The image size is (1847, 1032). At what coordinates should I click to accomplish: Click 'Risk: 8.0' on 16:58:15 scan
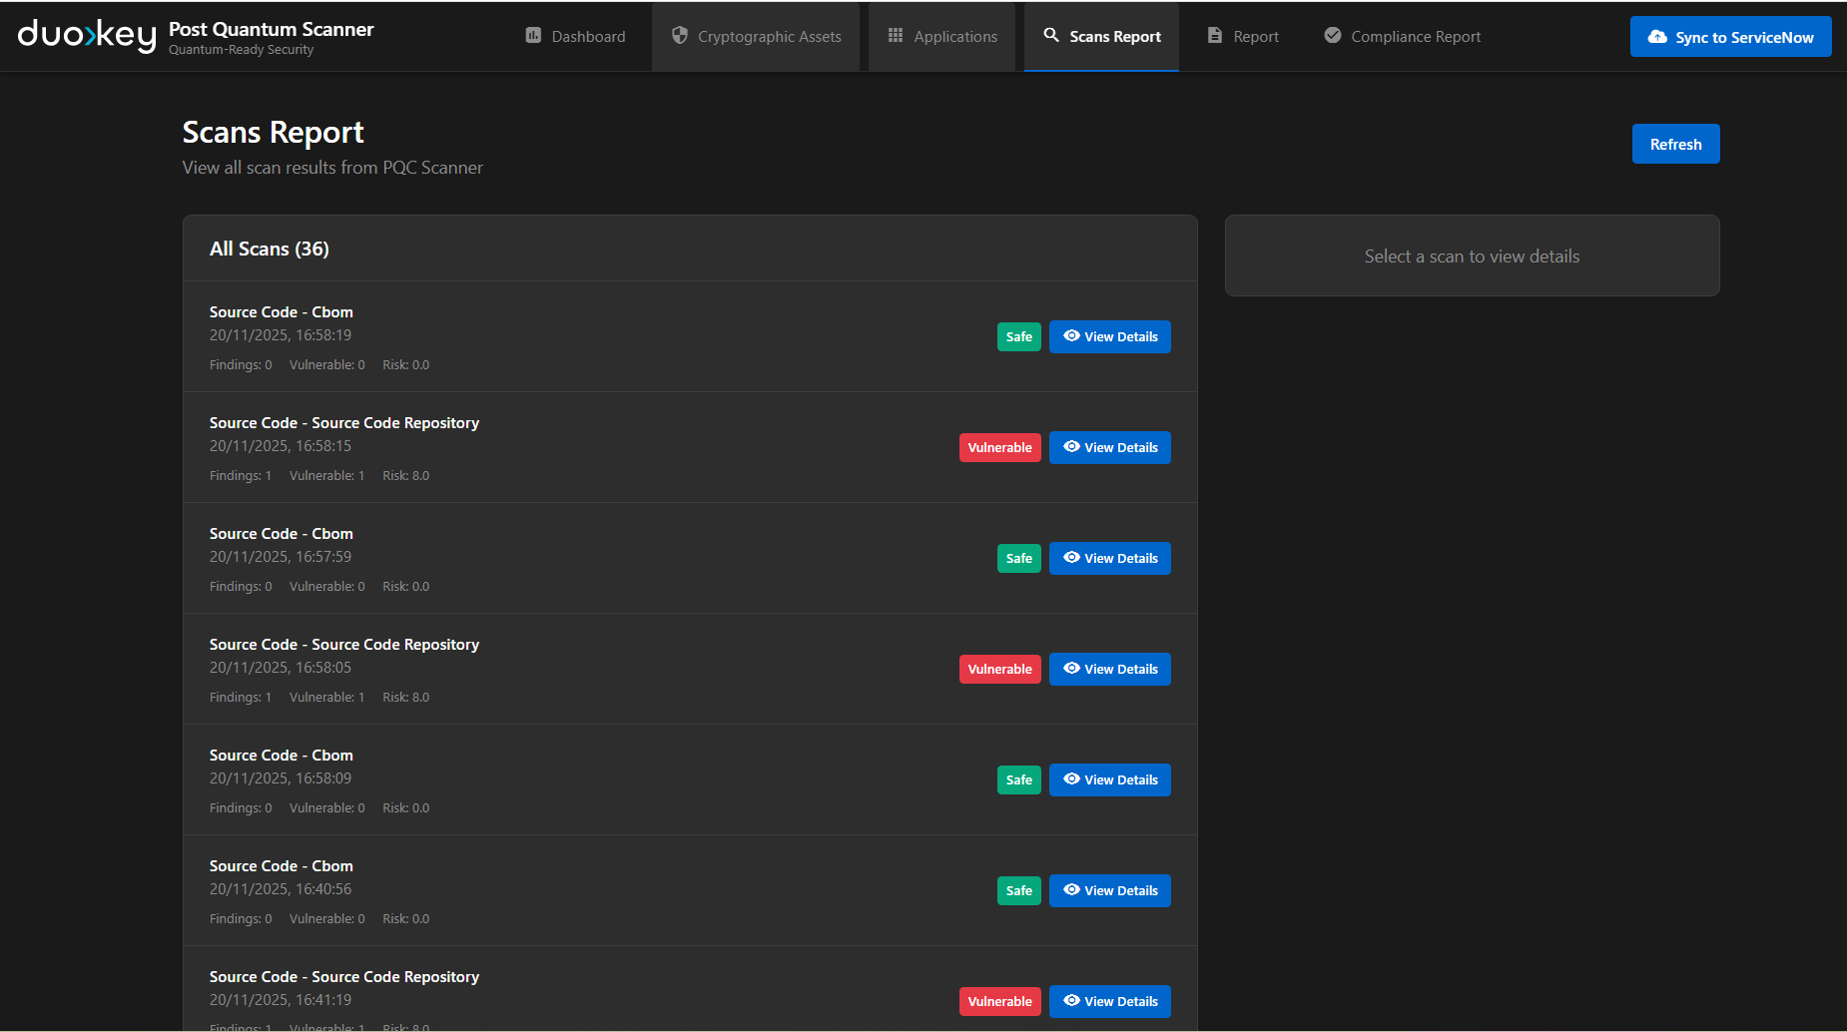(x=406, y=476)
